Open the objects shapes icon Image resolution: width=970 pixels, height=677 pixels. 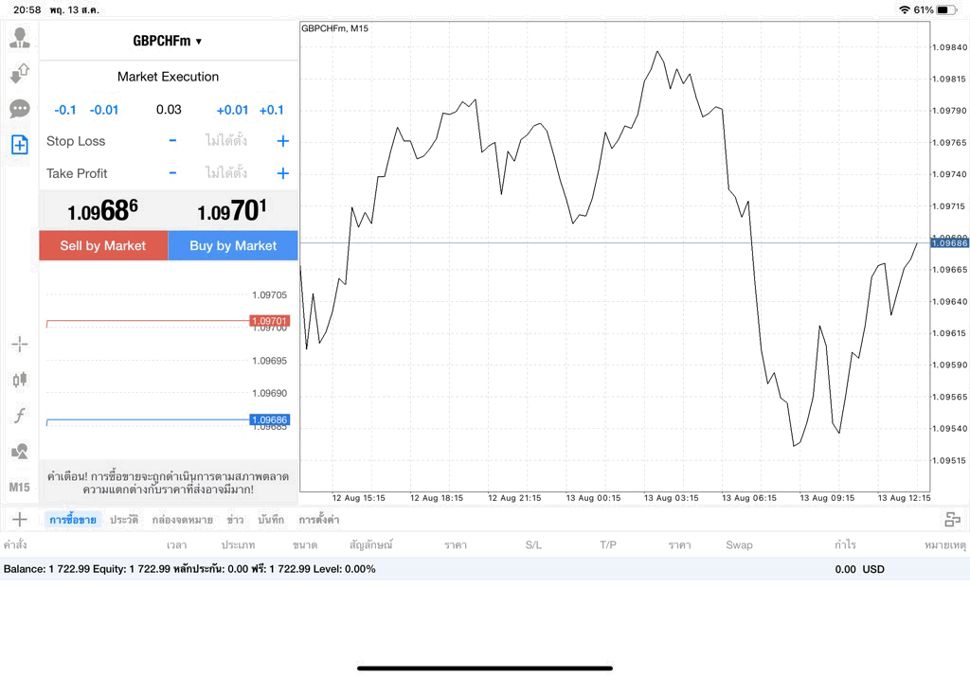[20, 451]
